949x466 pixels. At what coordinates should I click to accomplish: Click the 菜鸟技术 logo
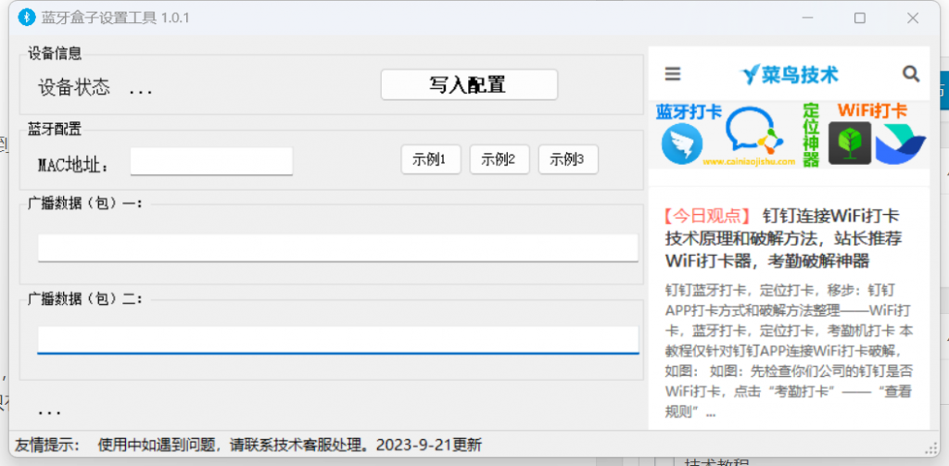790,74
